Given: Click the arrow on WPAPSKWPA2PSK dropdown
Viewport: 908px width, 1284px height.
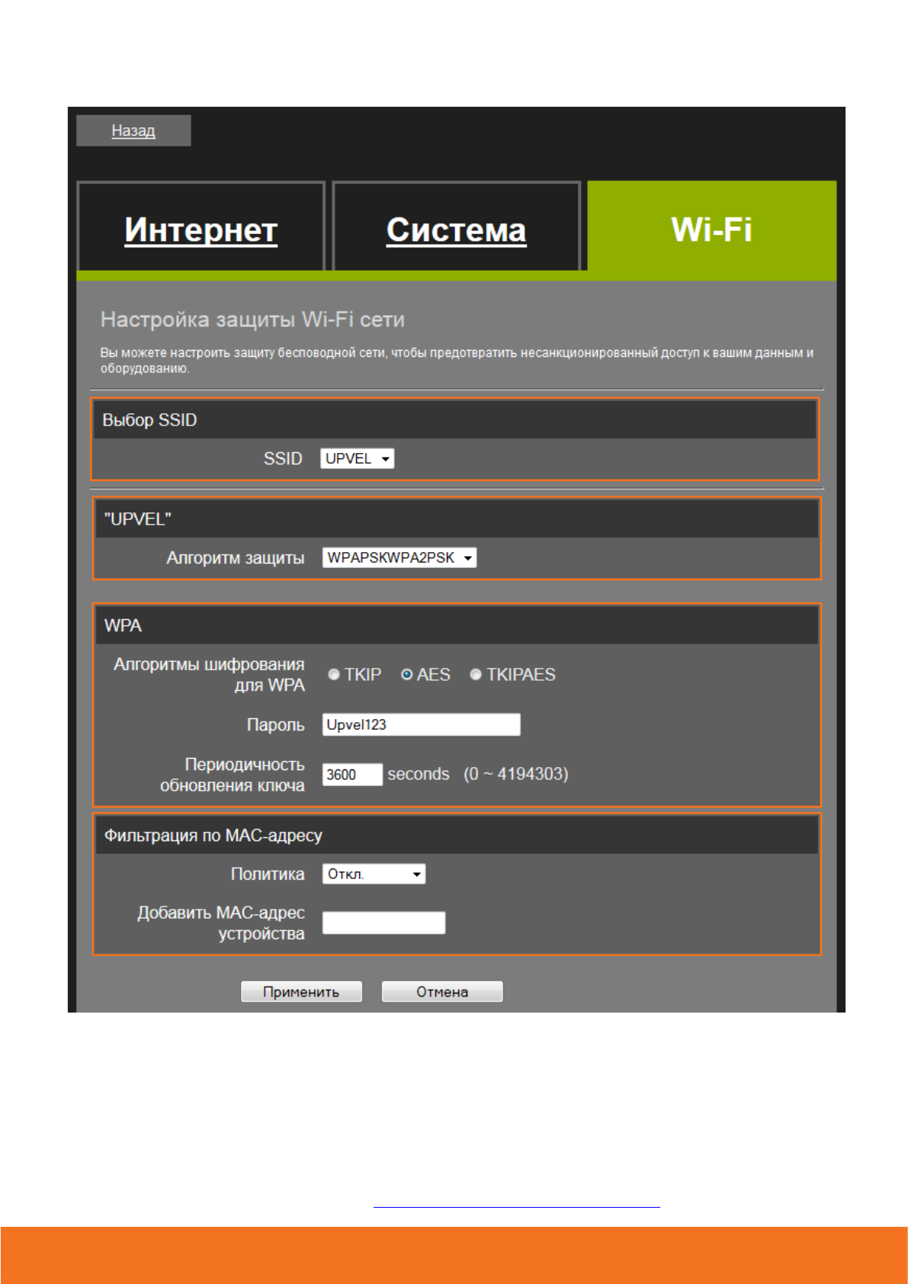Looking at the screenshot, I should 468,558.
